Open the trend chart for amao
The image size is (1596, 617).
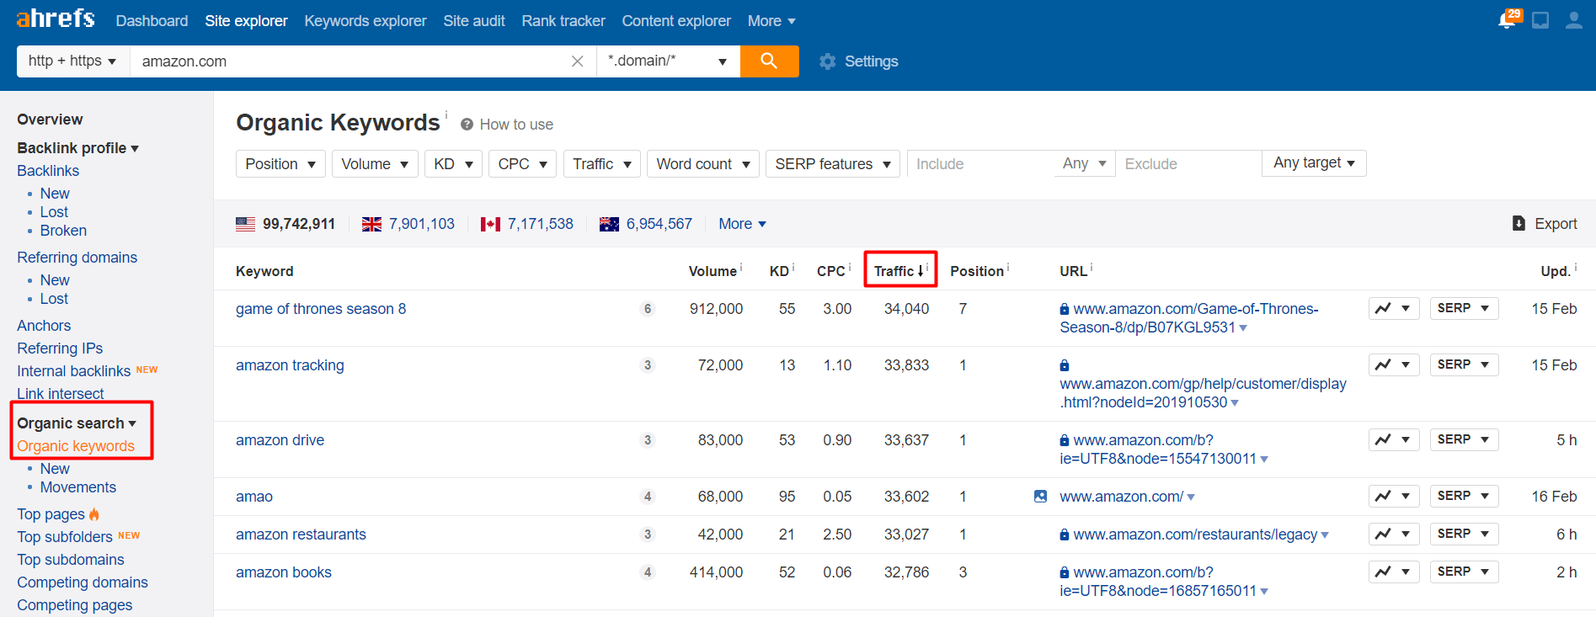[x=1394, y=497]
